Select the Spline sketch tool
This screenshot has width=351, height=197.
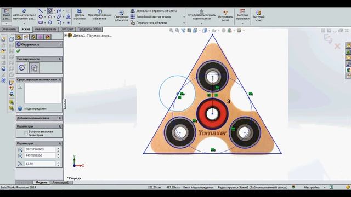point(59,11)
